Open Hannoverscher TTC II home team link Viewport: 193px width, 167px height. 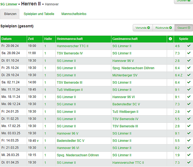73,46
